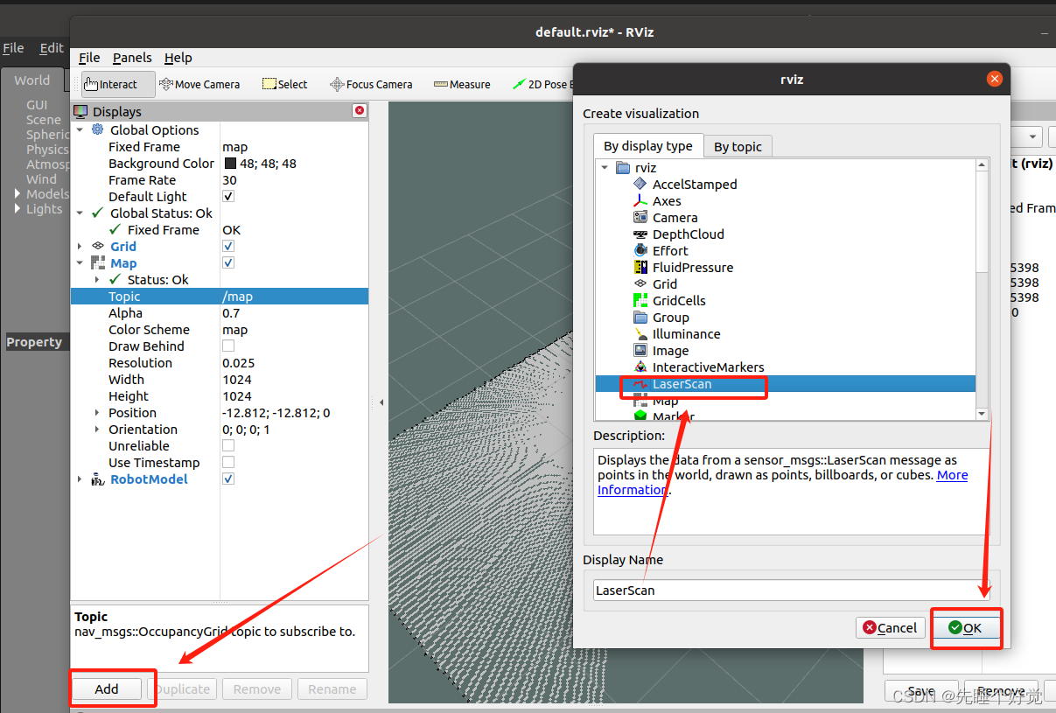Pick the Illuminance display icon

[x=640, y=333]
